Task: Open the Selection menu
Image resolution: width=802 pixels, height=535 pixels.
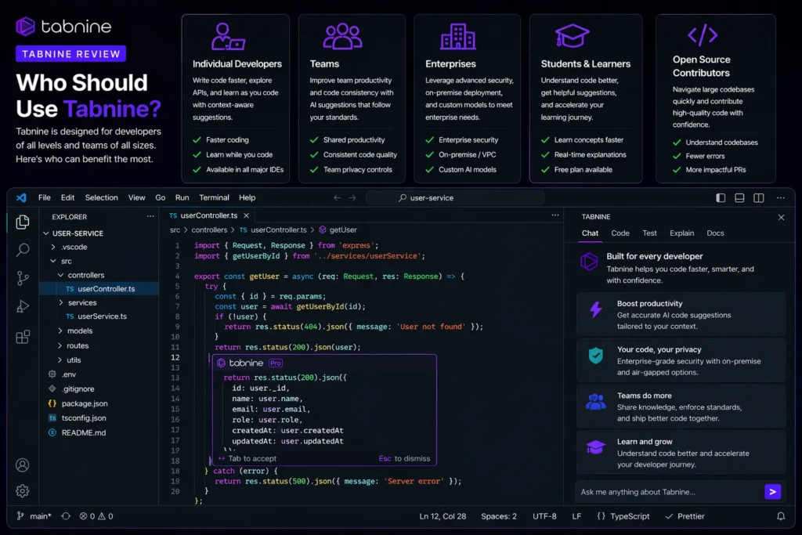Action: coord(101,197)
